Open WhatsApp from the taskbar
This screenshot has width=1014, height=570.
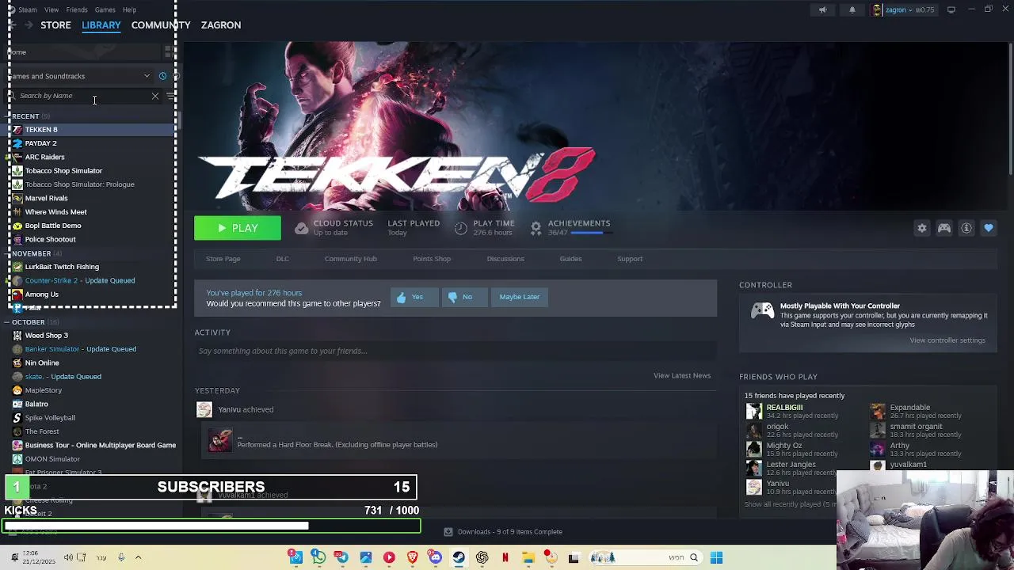[318, 557]
